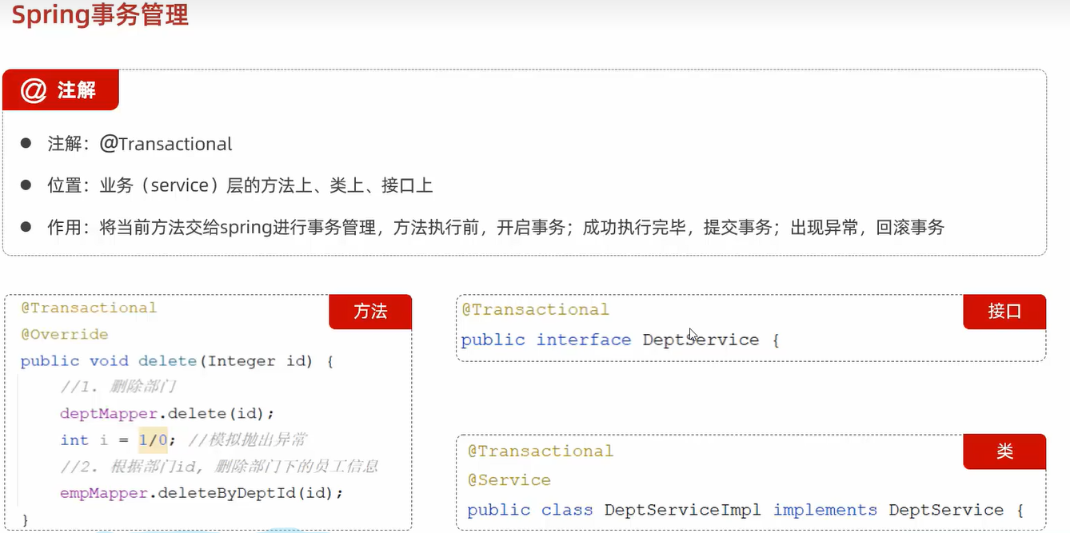Viewport: 1070px width, 533px height.
Task: Click the red 类 label
Action: click(1004, 451)
